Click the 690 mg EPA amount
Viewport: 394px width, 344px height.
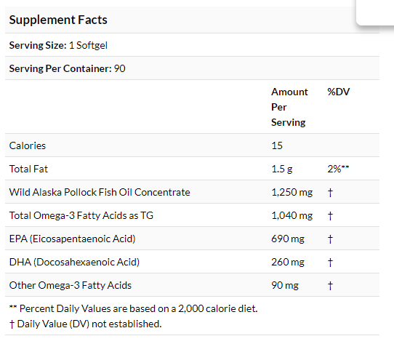click(288, 239)
